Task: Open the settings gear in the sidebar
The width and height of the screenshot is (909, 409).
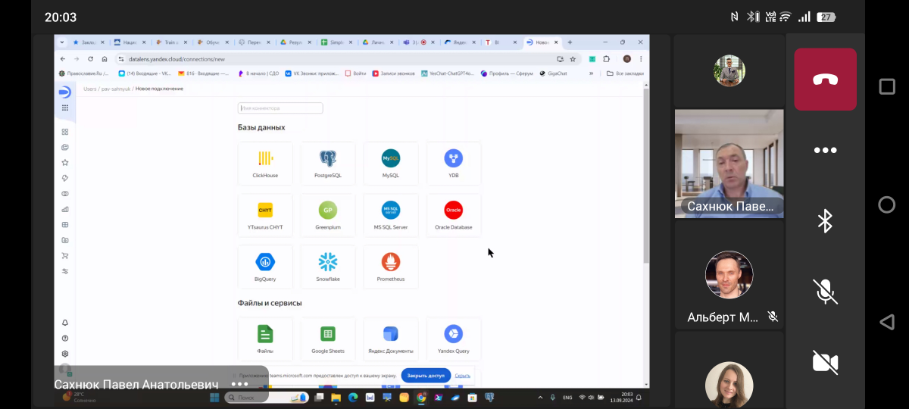Action: click(x=65, y=354)
